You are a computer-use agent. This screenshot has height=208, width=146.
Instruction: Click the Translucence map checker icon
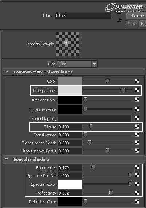click(137, 135)
